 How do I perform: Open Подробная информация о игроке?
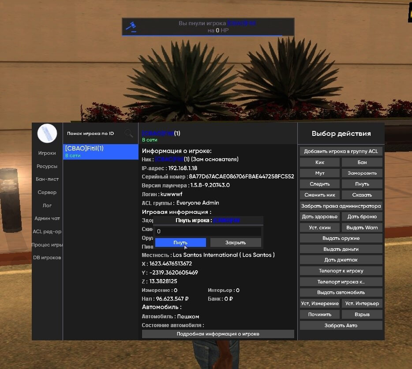click(218, 334)
